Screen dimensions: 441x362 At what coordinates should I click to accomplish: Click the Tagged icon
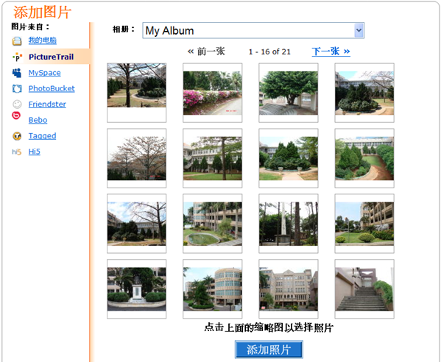pyautogui.click(x=17, y=136)
